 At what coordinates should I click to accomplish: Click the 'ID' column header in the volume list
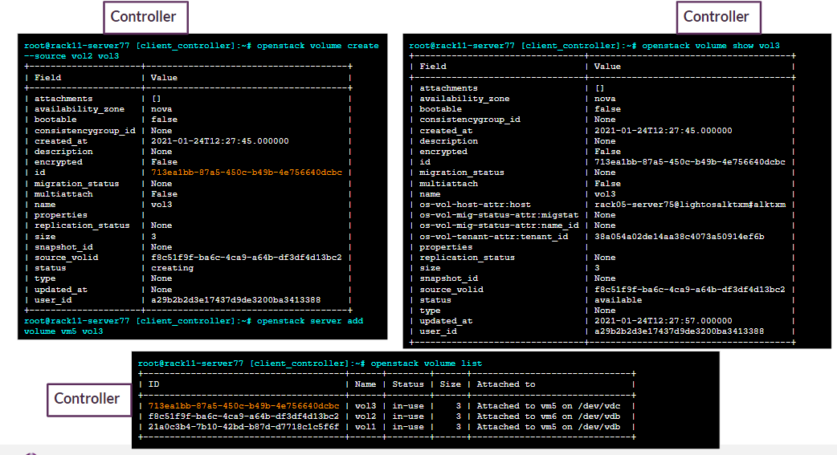(153, 384)
